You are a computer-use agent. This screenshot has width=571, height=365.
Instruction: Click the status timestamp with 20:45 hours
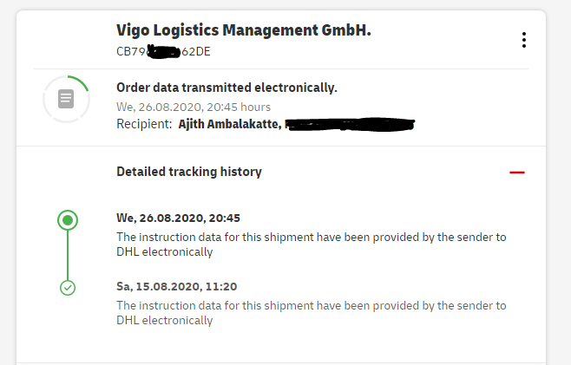[194, 107]
